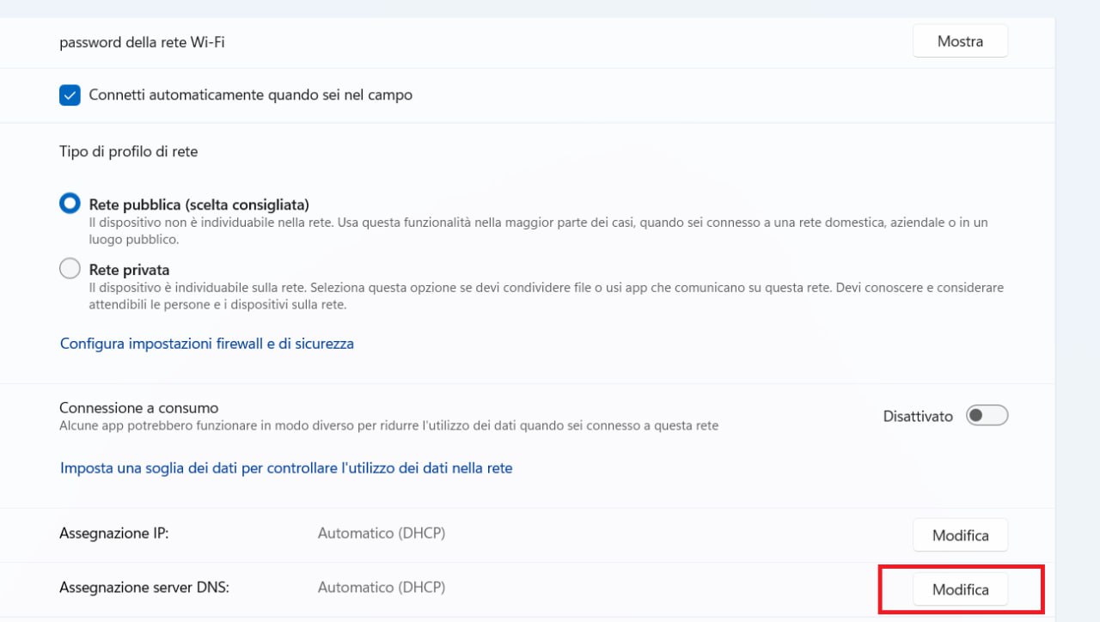Click the Tipo di profilo di rete heading
The width and height of the screenshot is (1100, 622).
coord(128,151)
